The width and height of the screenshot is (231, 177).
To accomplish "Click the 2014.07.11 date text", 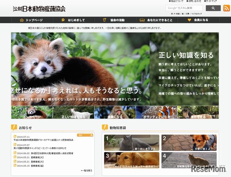I will pos(23,137).
